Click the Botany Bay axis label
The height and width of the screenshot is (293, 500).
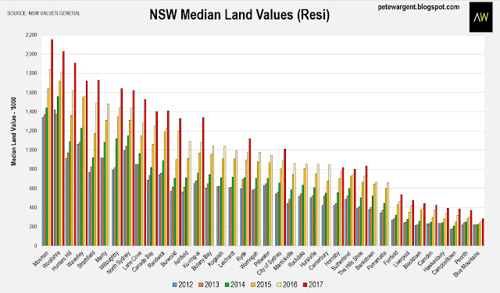[202, 261]
